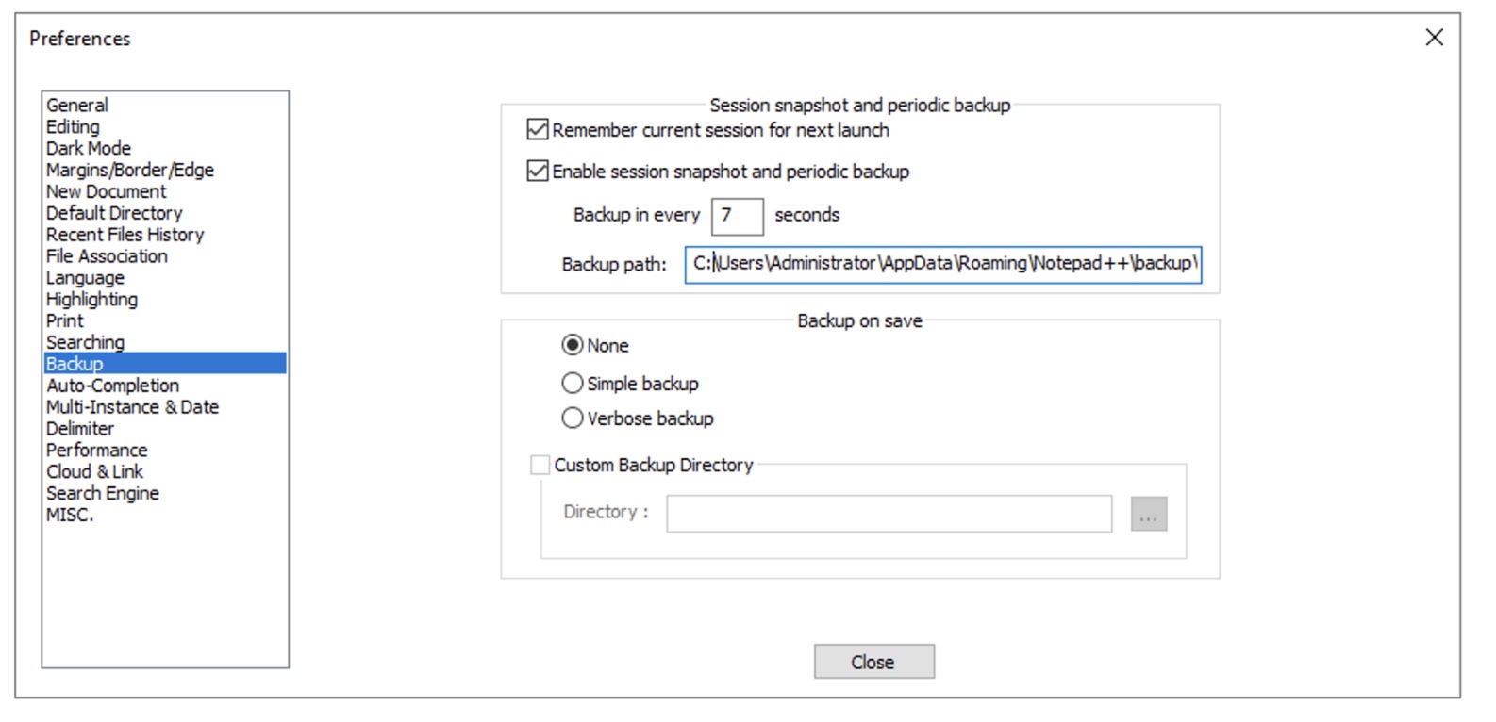
Task: Switch to the Searching category
Action: pyautogui.click(x=84, y=342)
